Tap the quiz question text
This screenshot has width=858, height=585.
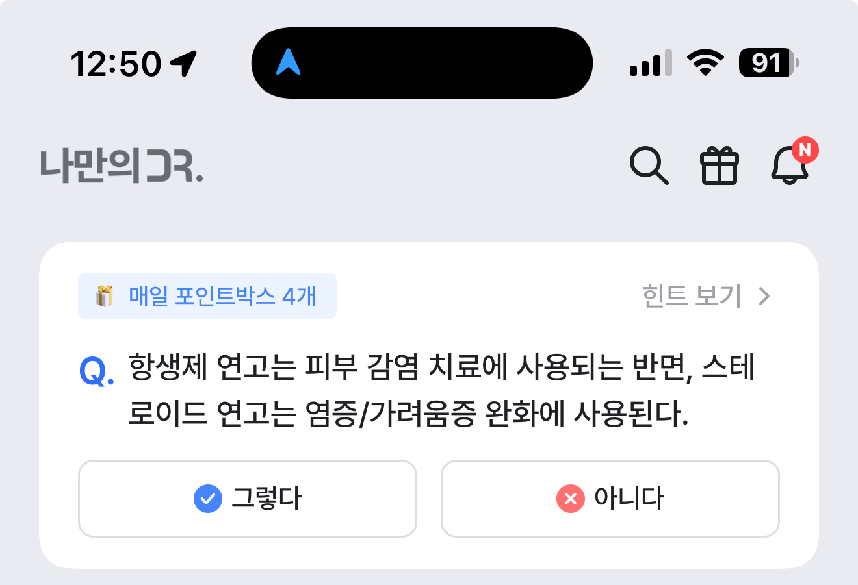pyautogui.click(x=441, y=390)
